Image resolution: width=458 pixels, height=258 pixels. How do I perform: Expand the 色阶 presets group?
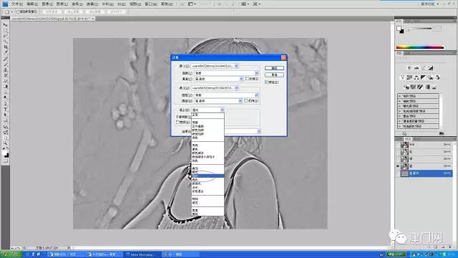[399, 96]
